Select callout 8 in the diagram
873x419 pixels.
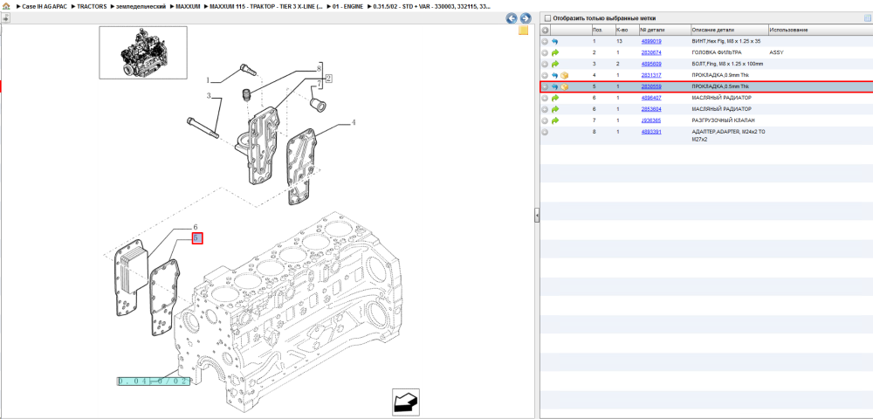[319, 68]
